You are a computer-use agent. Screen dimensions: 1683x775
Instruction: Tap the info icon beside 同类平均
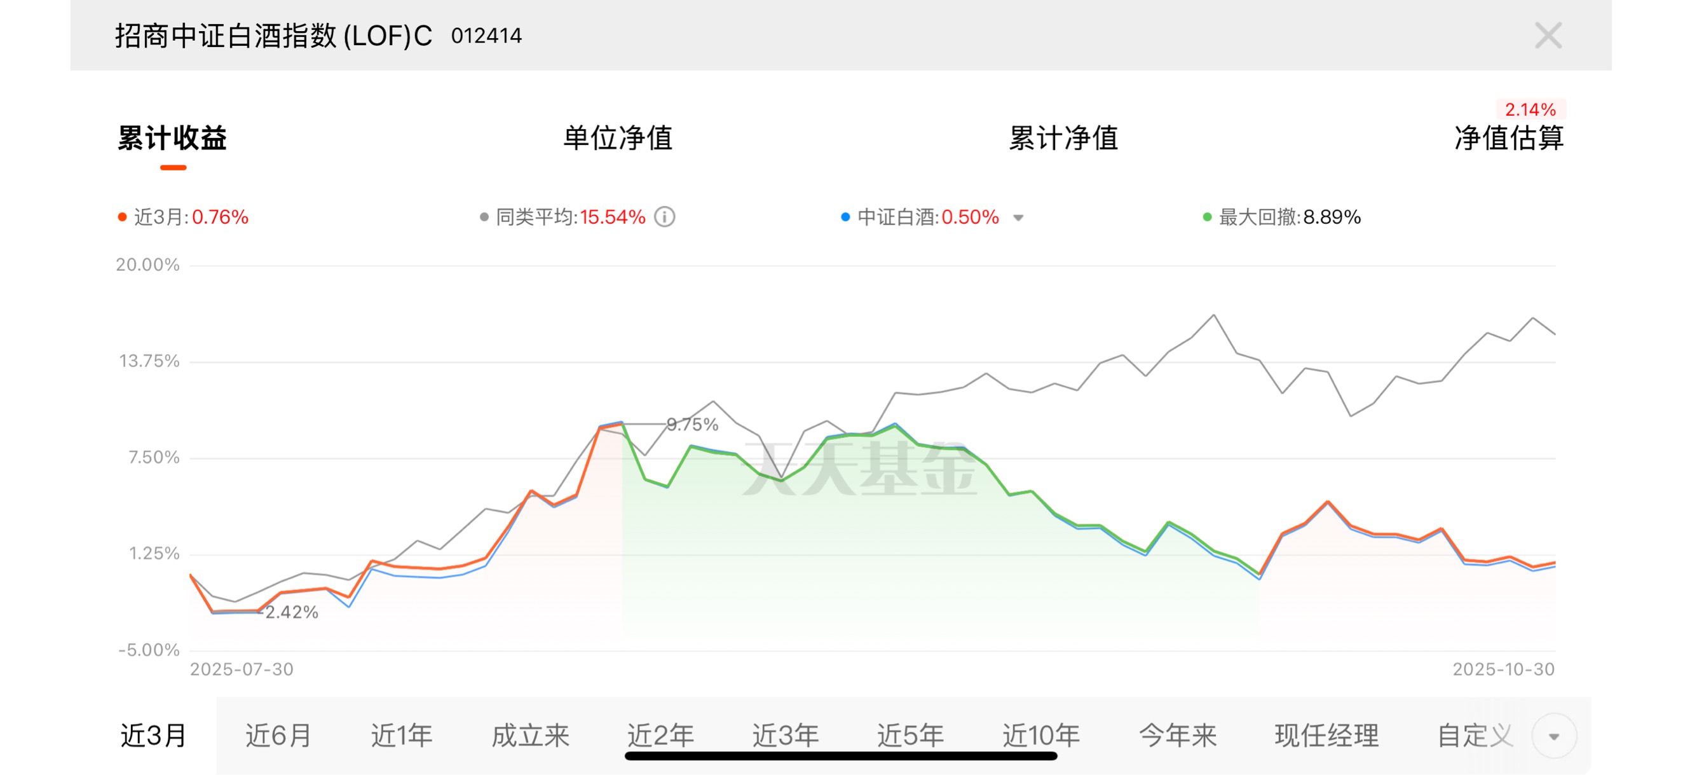point(664,217)
